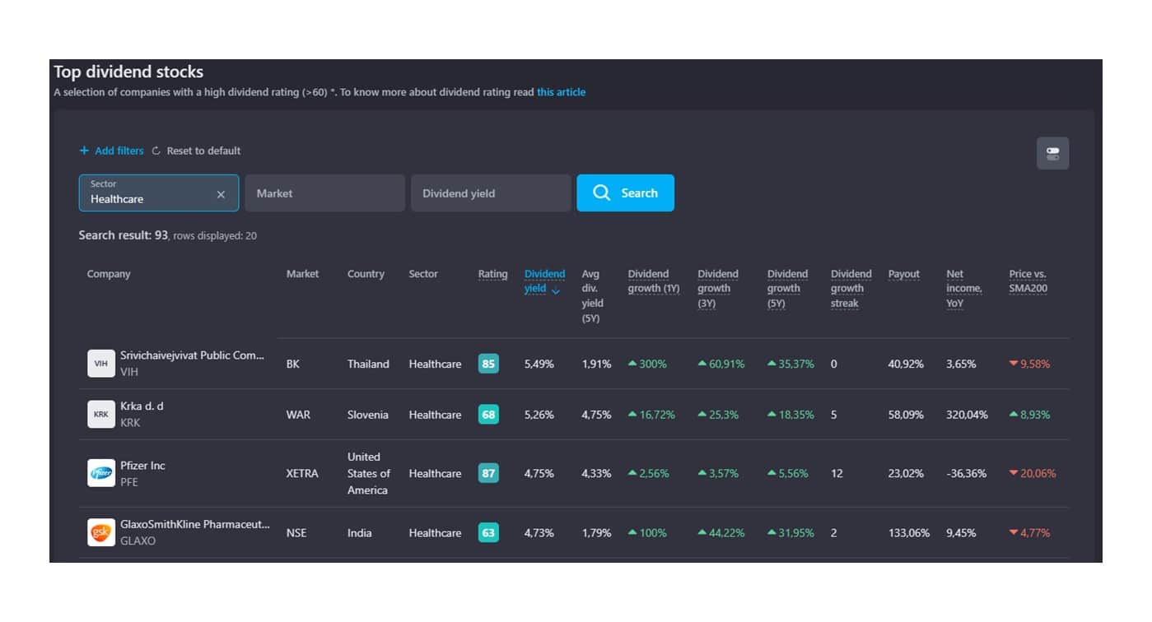Expand the Sector Healthcare dropdown

click(148, 193)
